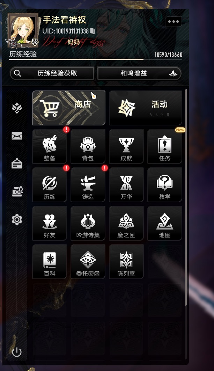This screenshot has height=371, width=214.
Task: Click the power icon to log out
Action: [17, 352]
